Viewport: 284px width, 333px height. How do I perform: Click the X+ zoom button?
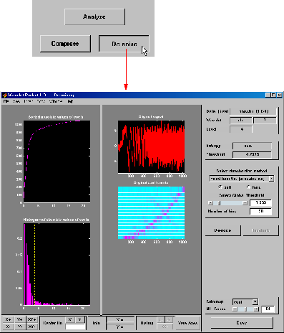[x=8, y=319]
